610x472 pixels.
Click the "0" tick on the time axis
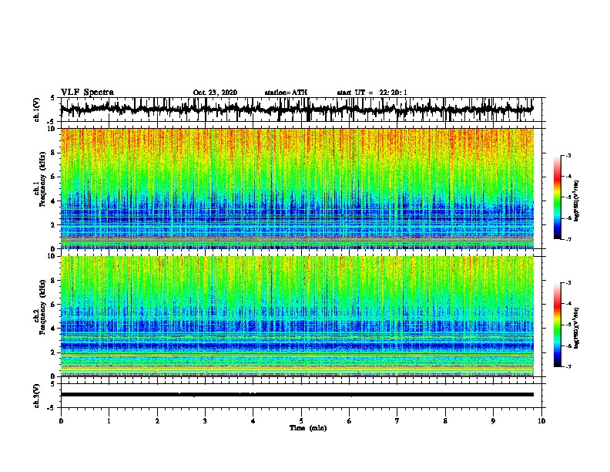(x=61, y=421)
